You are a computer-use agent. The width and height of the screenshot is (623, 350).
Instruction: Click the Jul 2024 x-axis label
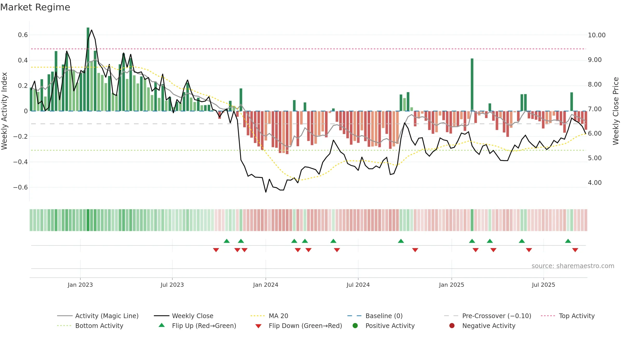[358, 285]
